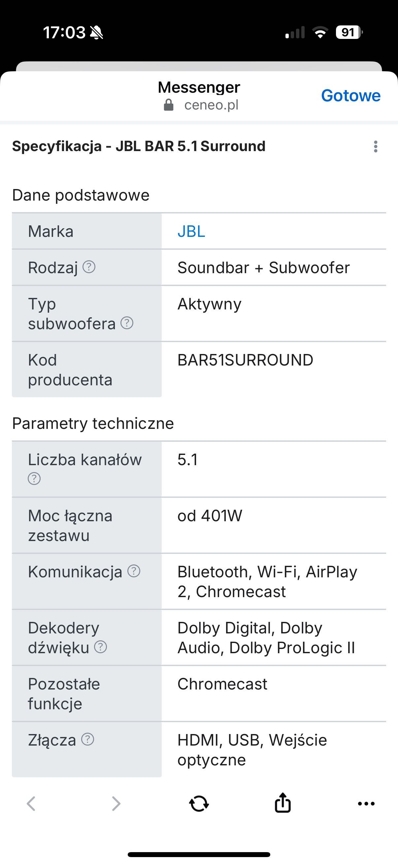Tap the help icon under Liczba kanałów
This screenshot has height=865, width=398.
[34, 478]
